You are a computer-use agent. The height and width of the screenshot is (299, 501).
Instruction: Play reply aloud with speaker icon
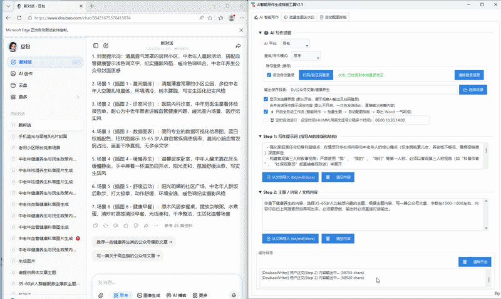pos(116,226)
